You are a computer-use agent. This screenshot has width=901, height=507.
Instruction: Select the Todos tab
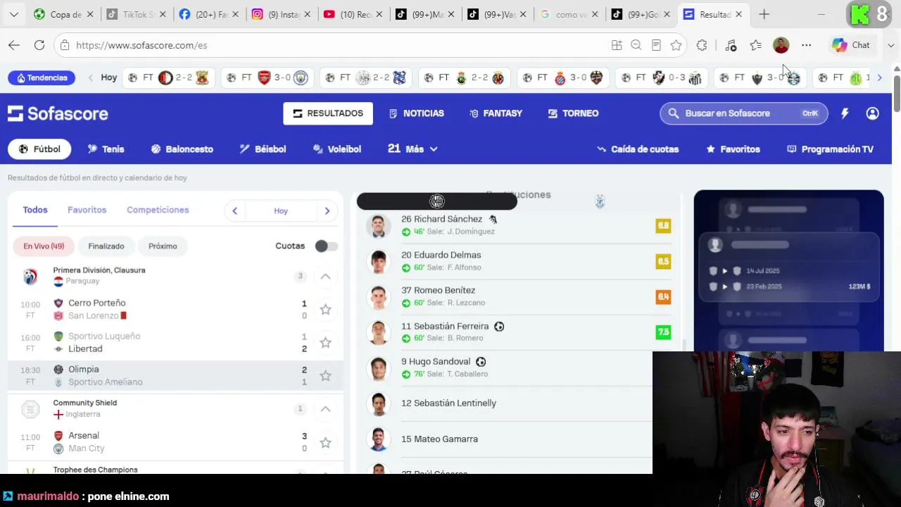pos(35,210)
